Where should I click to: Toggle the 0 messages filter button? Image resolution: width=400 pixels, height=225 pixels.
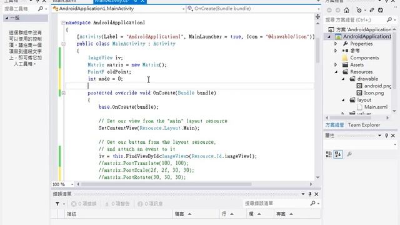[150, 204]
